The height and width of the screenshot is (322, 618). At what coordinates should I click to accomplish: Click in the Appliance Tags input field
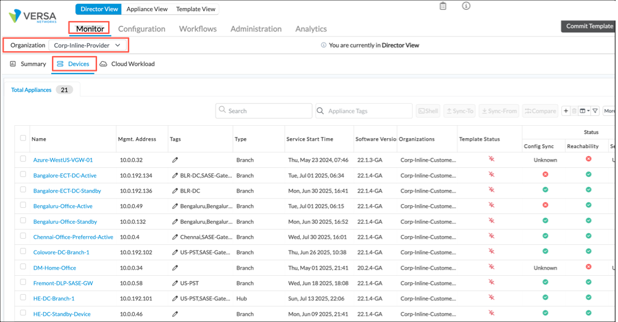point(363,111)
